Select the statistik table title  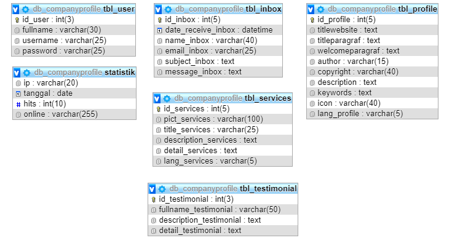[x=120, y=73]
